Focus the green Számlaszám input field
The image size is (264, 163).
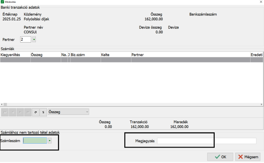35,141
